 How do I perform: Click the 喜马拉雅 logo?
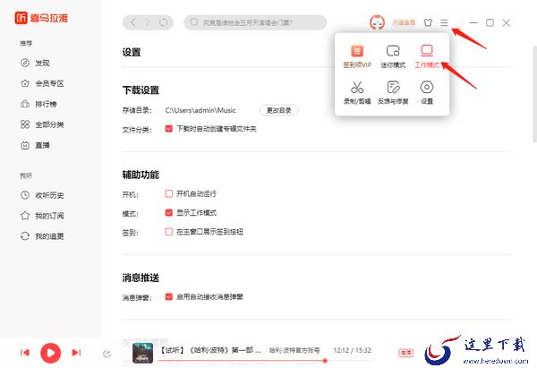pos(41,18)
